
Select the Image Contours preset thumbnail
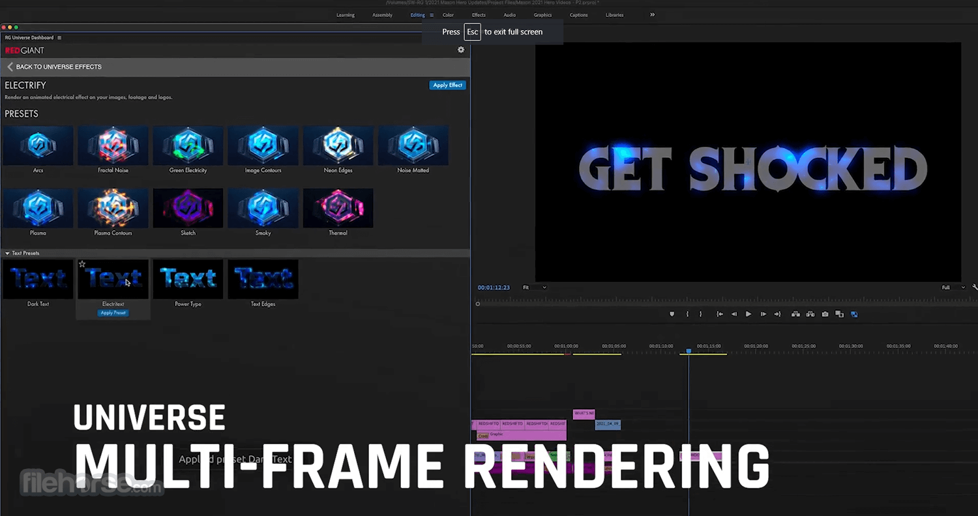tap(263, 145)
